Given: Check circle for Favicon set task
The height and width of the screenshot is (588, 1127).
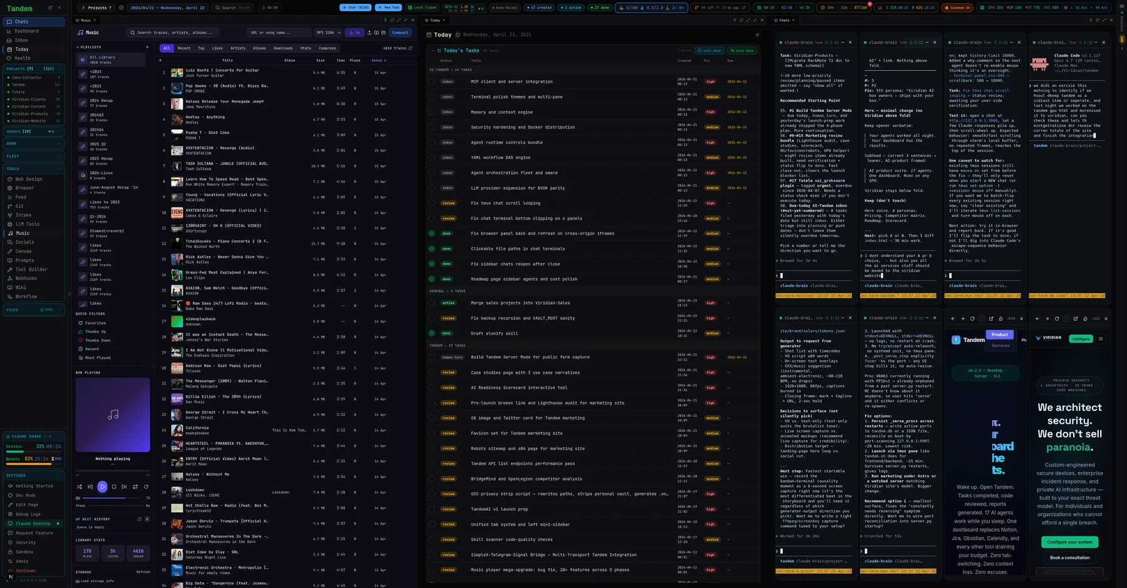Looking at the screenshot, I should [x=431, y=433].
